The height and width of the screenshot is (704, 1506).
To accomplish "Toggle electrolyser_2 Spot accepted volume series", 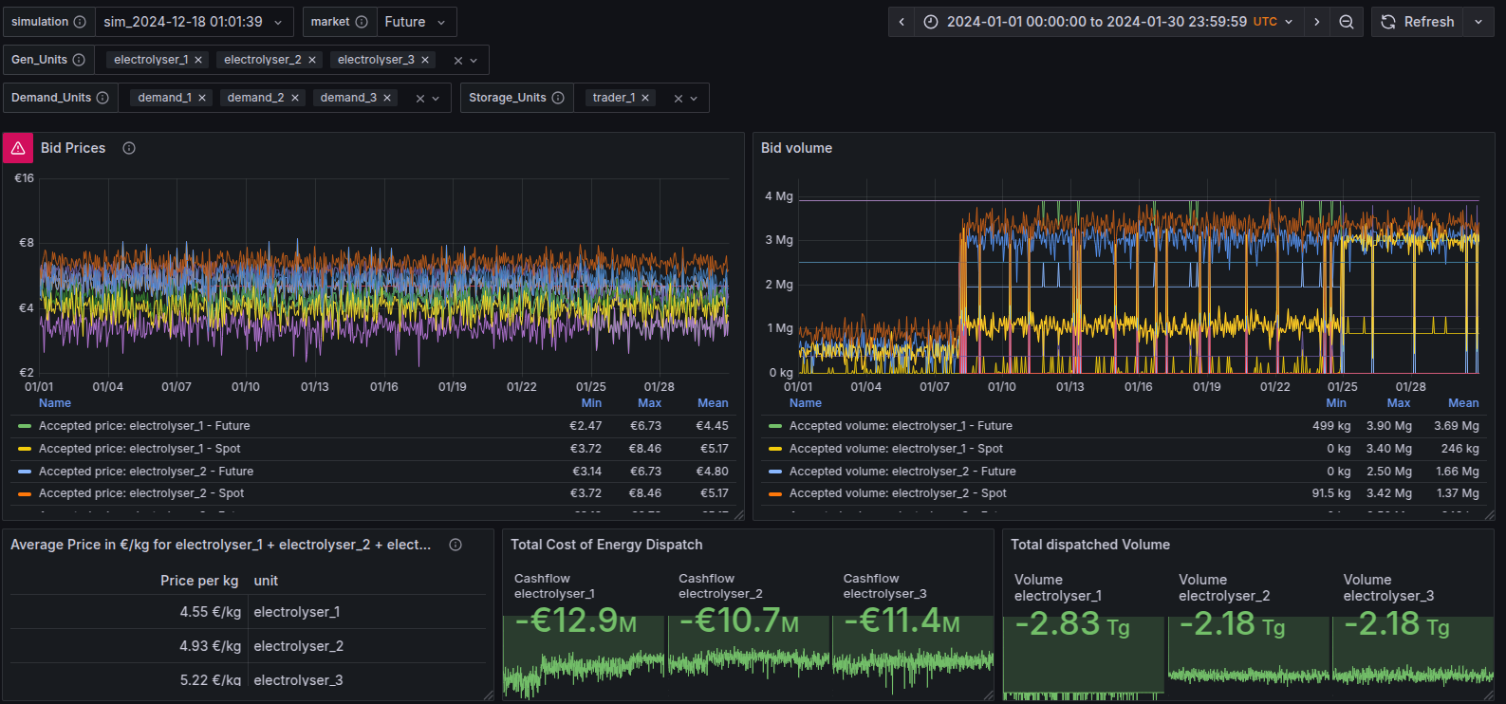I will [897, 493].
